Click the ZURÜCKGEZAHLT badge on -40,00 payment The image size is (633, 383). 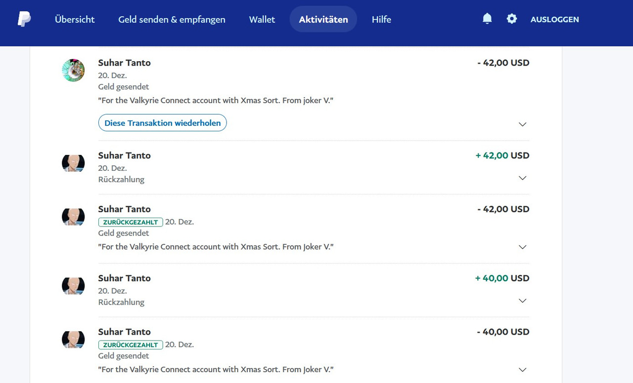[x=131, y=345]
